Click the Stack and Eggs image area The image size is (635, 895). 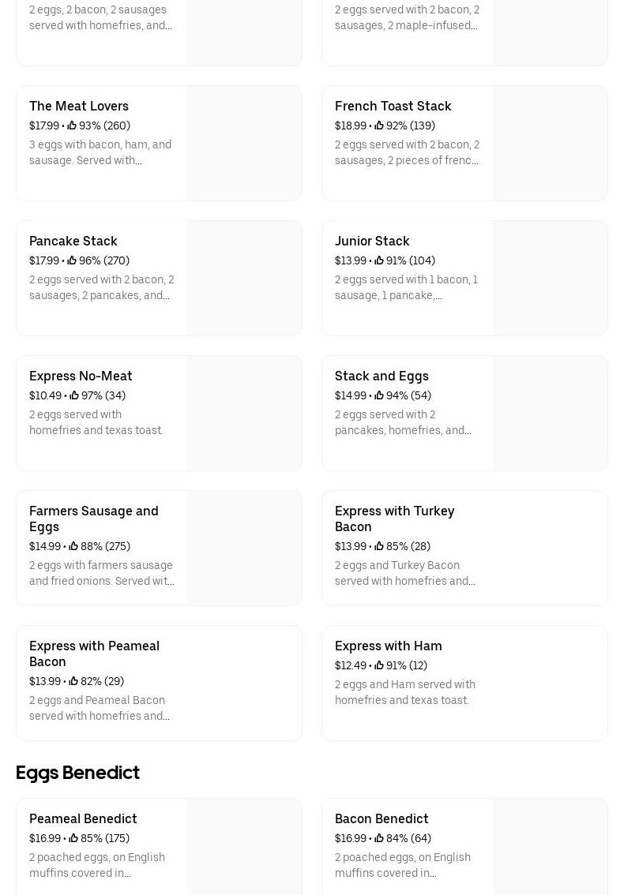point(550,414)
